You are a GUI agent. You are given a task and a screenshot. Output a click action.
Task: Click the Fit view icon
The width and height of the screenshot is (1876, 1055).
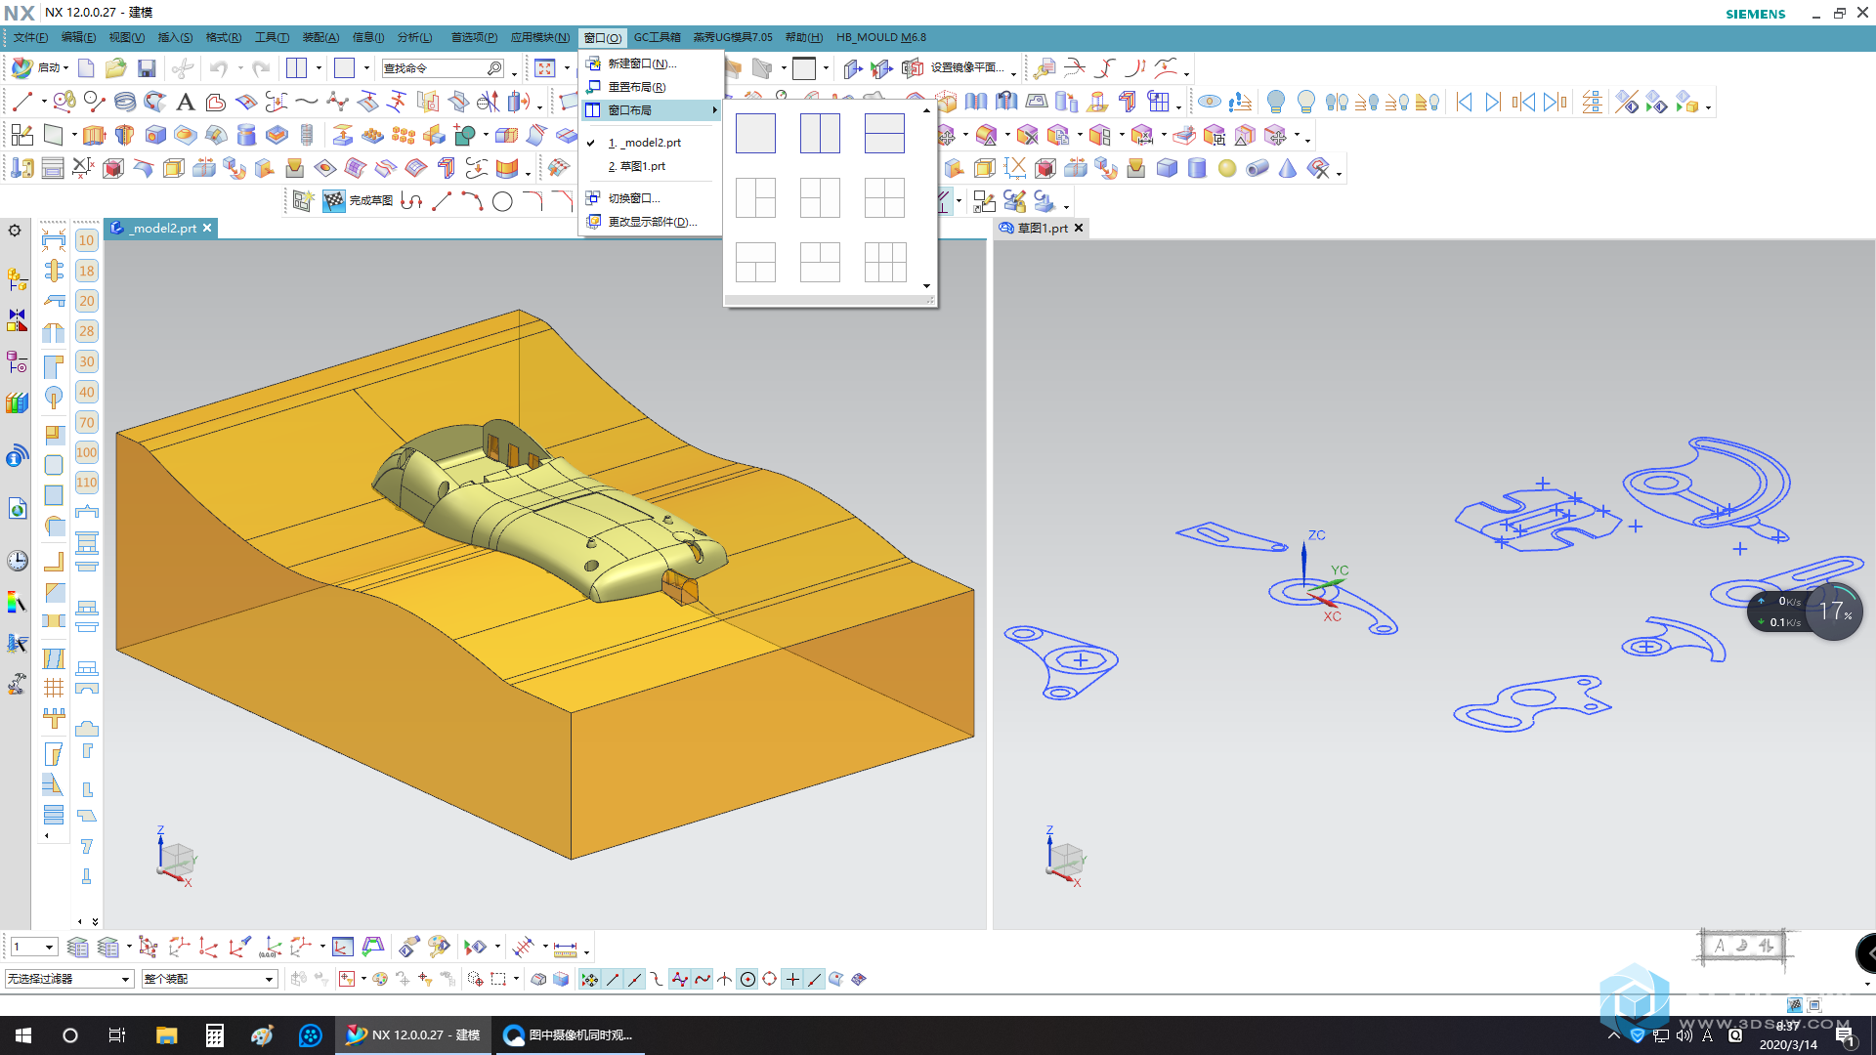coord(545,67)
